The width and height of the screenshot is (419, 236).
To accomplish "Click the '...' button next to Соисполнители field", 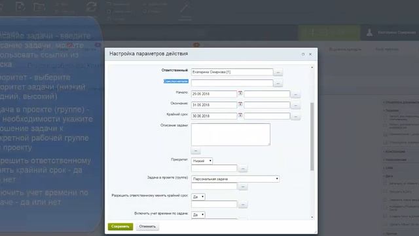I will pyautogui.click(x=278, y=83).
